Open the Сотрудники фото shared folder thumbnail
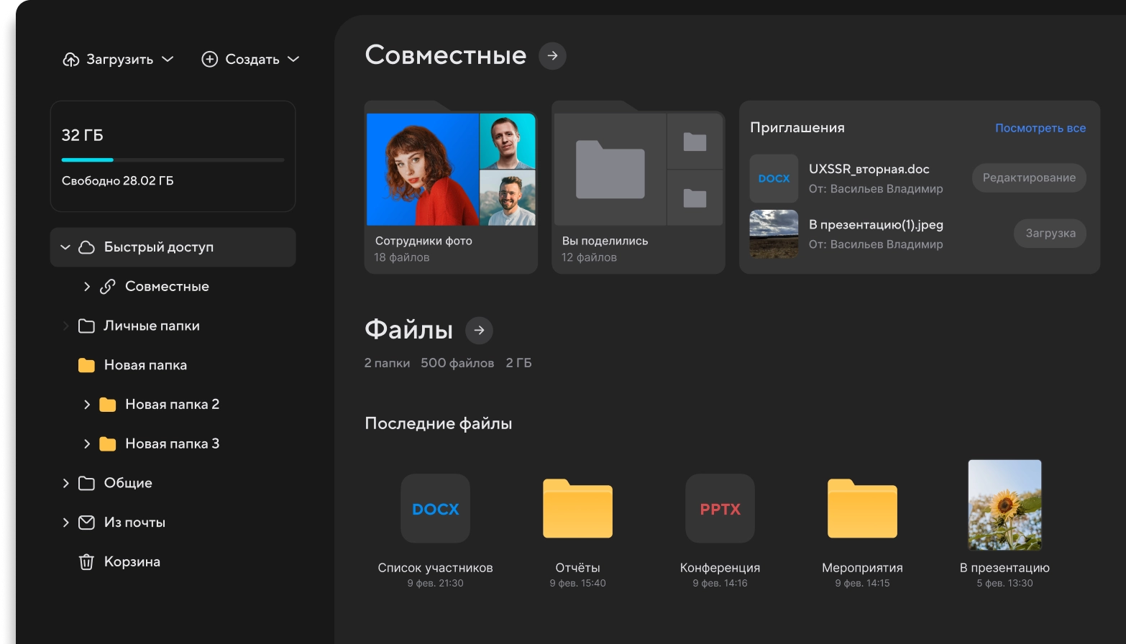Viewport: 1126px width, 644px height. pos(451,170)
